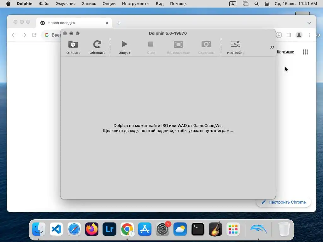Open the Помощь menu
Screen dimensions: 323x242
coord(178,4)
